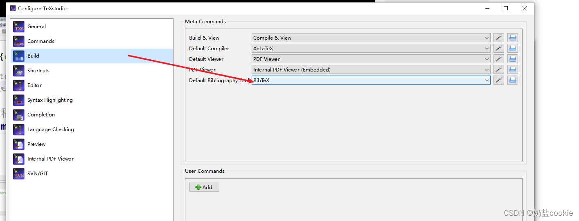Select General in the settings list
This screenshot has width=579, height=221.
[92, 27]
